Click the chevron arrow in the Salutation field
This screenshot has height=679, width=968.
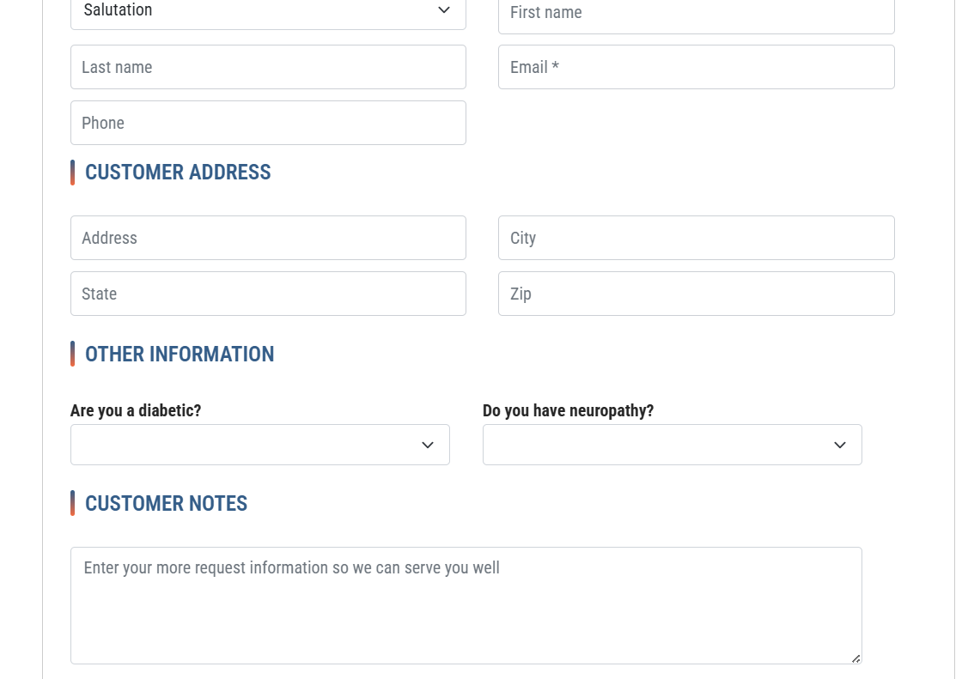(444, 10)
